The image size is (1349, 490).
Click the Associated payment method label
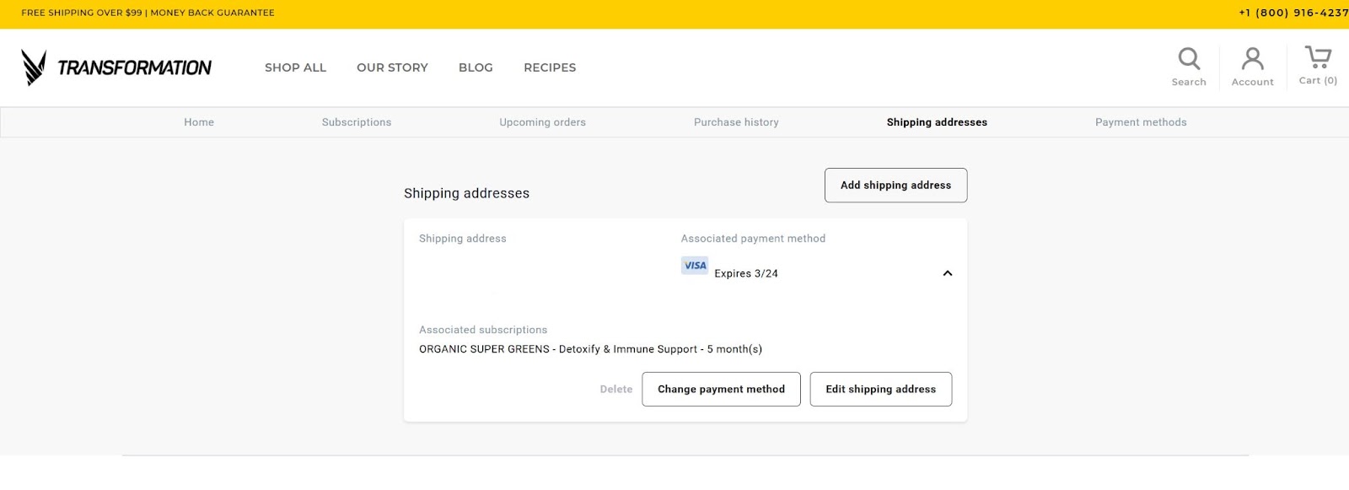point(753,239)
